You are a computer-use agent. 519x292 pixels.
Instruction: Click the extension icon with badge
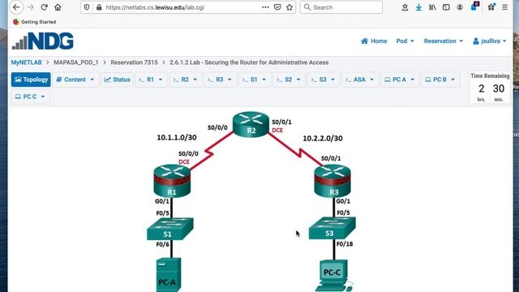coord(474,6)
